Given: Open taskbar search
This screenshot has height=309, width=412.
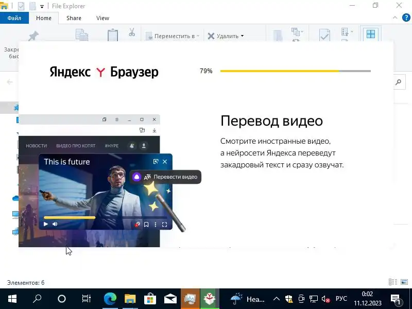Looking at the screenshot, I should [37, 299].
